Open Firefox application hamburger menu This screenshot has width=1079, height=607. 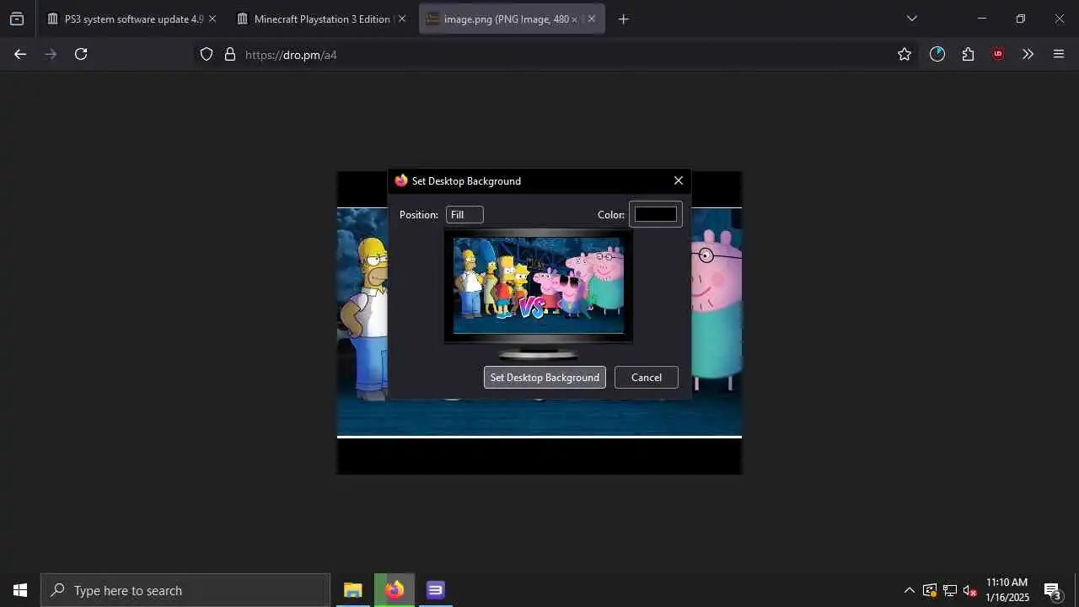[1059, 54]
